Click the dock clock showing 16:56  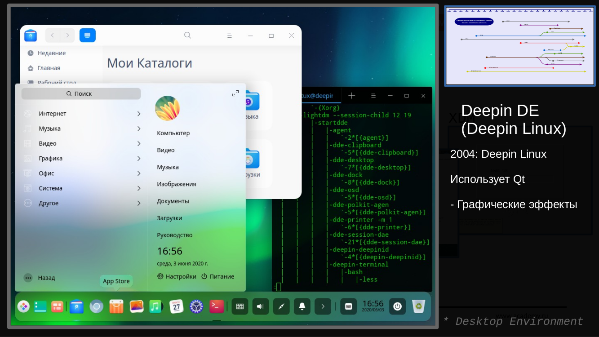(x=373, y=306)
